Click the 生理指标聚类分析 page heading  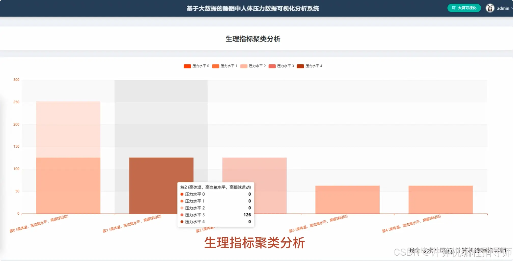(x=253, y=39)
